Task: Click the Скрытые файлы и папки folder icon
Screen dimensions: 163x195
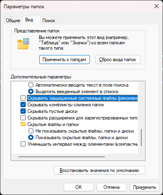Action: click(23, 124)
